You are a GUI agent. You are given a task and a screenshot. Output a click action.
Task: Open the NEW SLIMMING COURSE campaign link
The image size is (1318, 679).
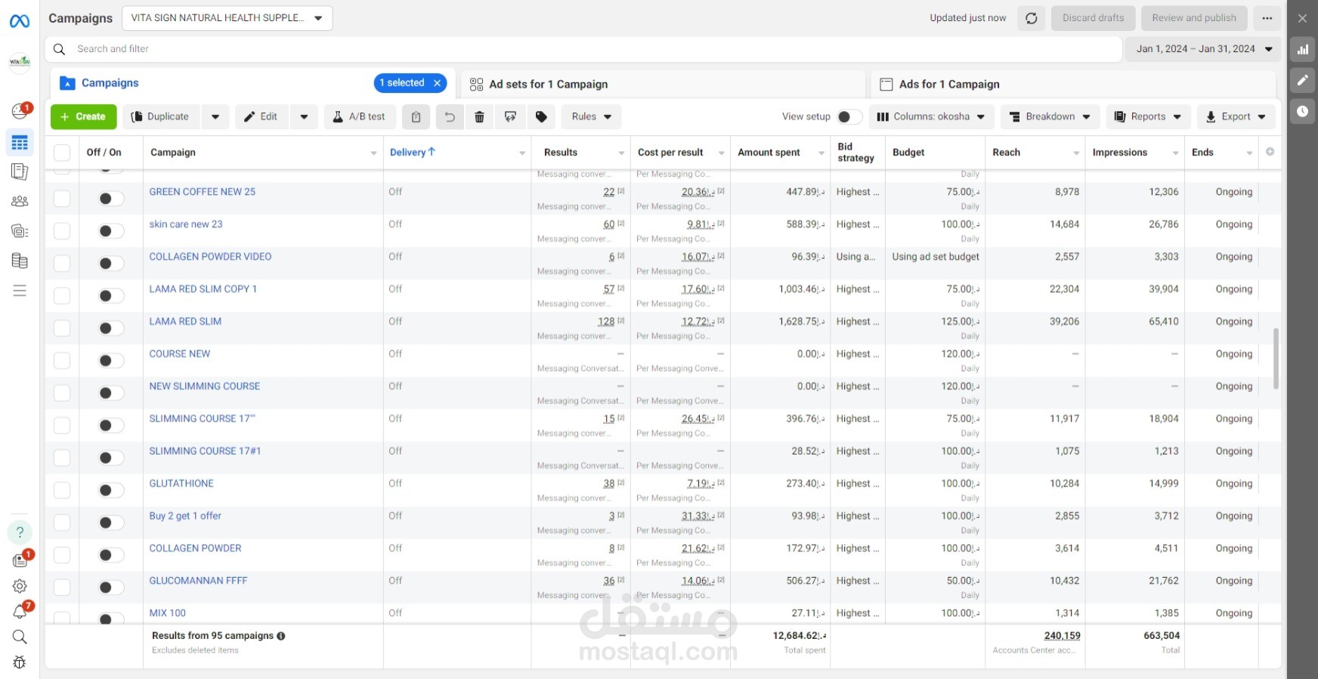(x=204, y=386)
